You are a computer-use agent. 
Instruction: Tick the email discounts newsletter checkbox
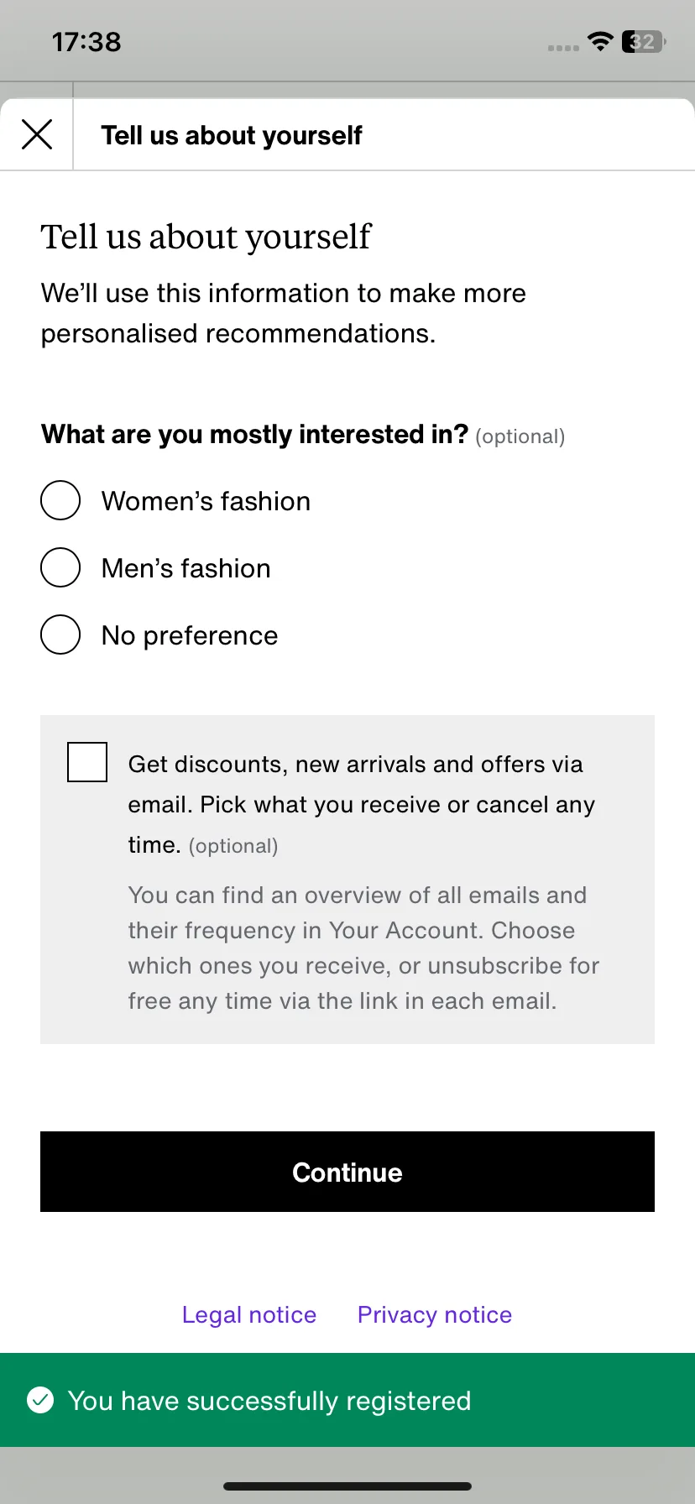87,762
